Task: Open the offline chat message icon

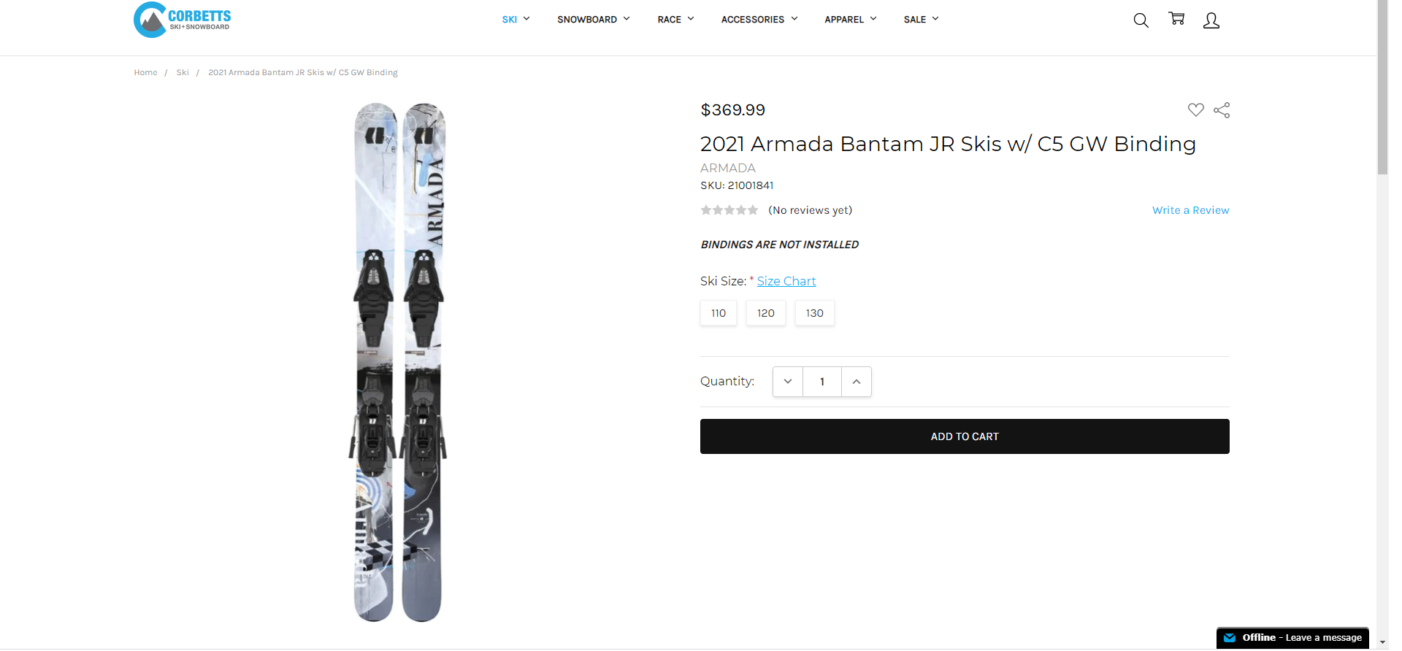Action: [1230, 637]
